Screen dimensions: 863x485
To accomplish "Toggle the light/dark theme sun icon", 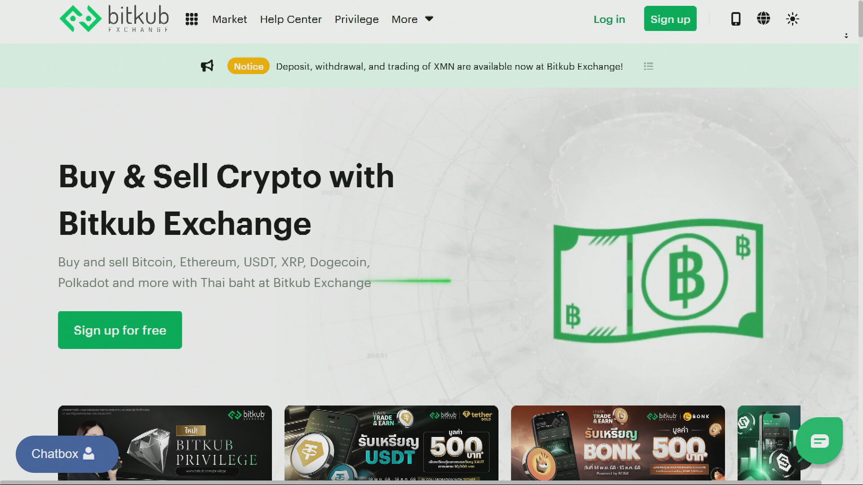I will coord(792,19).
